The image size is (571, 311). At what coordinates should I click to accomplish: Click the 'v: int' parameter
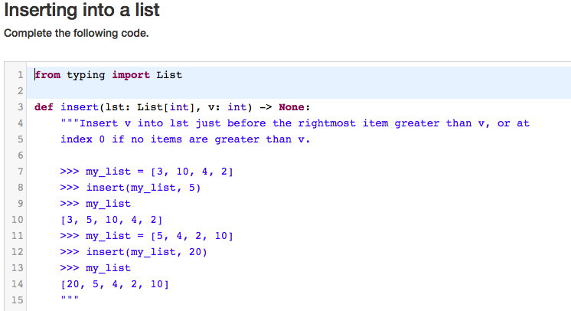(x=227, y=107)
